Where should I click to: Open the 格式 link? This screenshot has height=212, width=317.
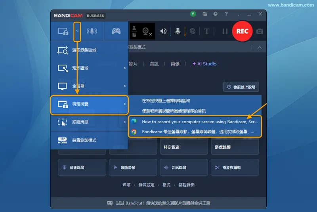pos(166,185)
